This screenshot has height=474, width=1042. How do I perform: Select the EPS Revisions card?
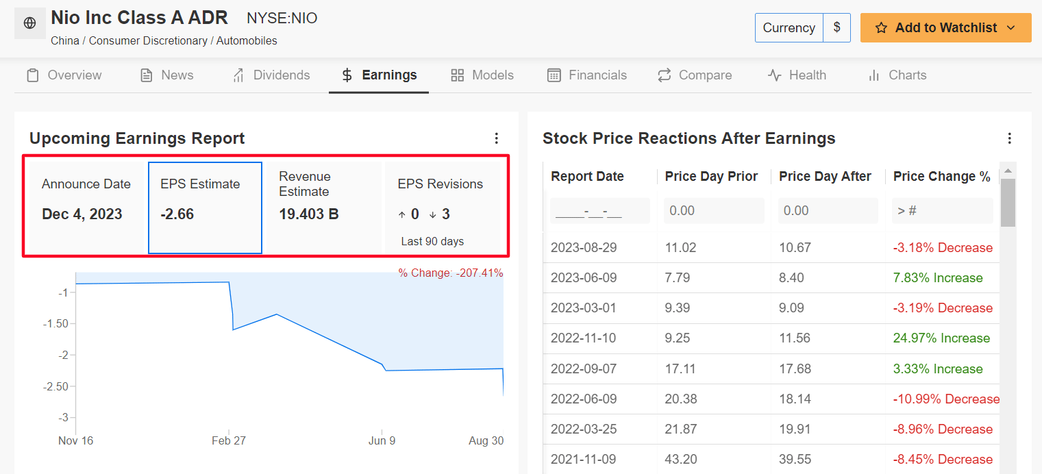click(444, 208)
